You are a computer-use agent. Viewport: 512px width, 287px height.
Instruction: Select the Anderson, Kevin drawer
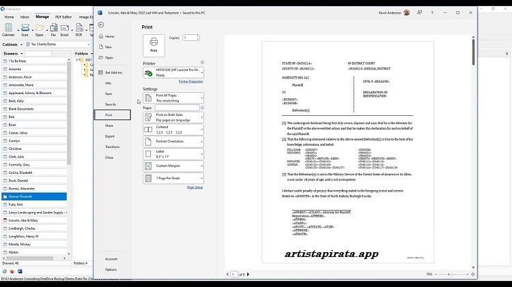point(34,77)
